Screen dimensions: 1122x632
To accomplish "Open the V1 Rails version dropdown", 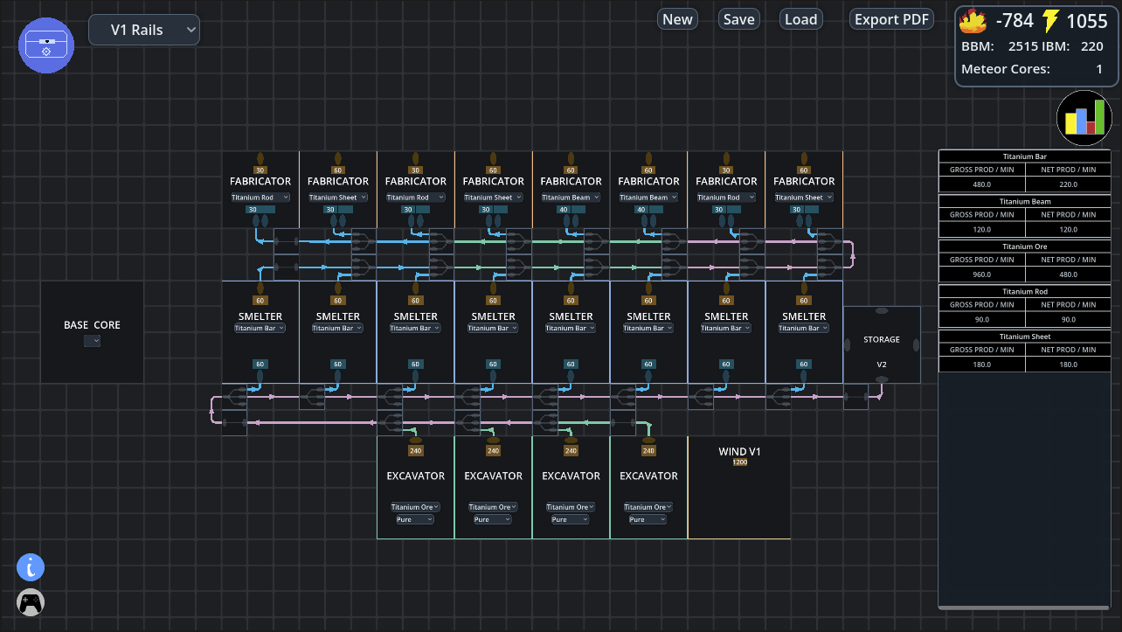I will pyautogui.click(x=144, y=30).
